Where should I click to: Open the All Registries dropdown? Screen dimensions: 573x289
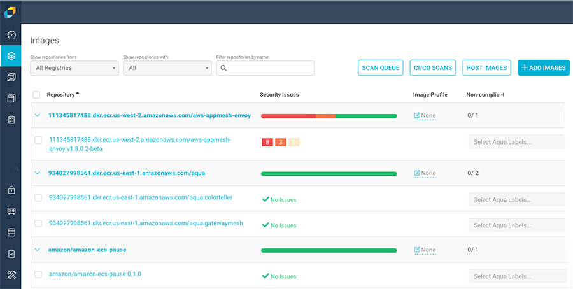point(74,68)
